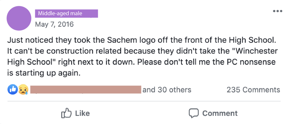Click the crying sad reaction emoji
The height and width of the screenshot is (124, 287).
coord(23,90)
